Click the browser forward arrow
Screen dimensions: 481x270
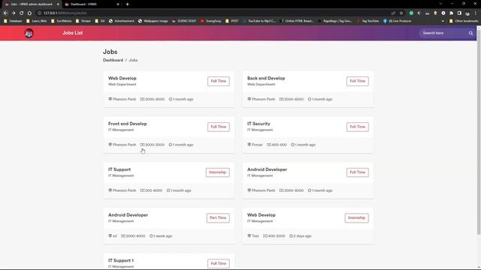pos(14,13)
